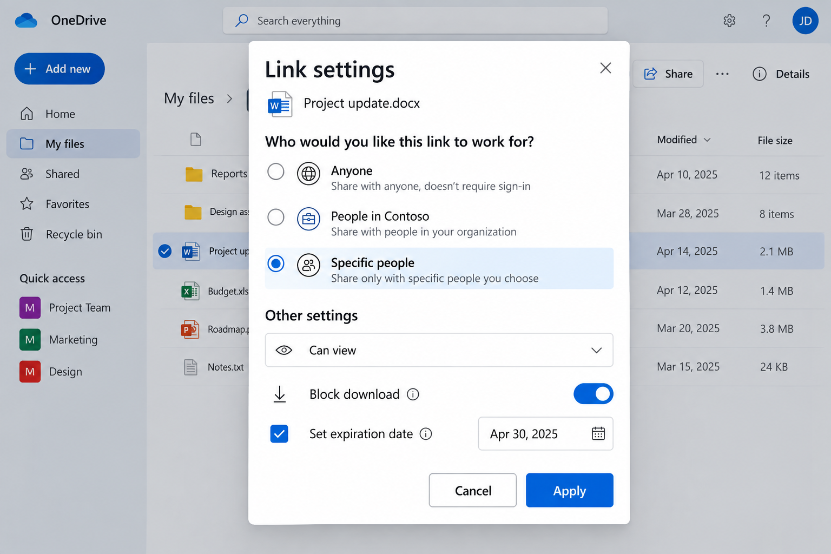Open Recycle bin in sidebar

(x=73, y=234)
